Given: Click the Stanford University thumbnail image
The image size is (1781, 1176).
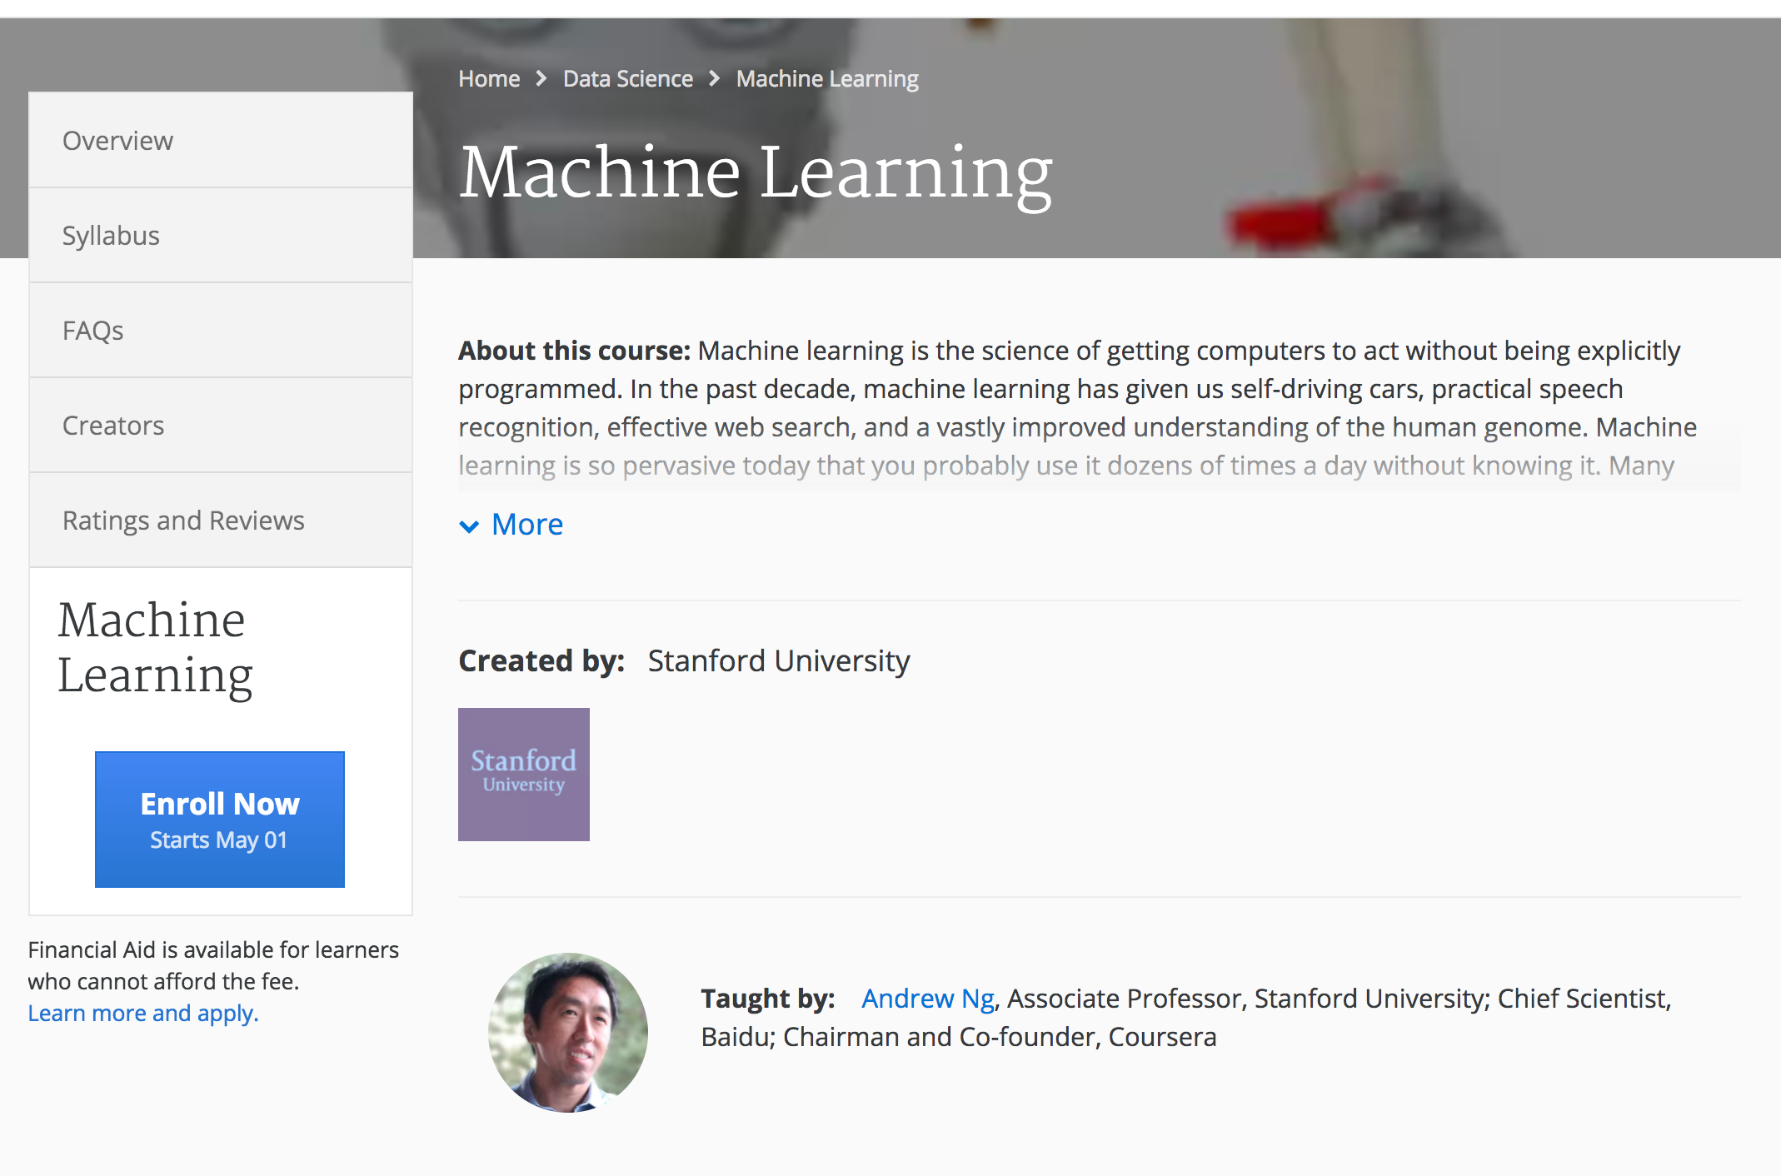Looking at the screenshot, I should pyautogui.click(x=524, y=775).
